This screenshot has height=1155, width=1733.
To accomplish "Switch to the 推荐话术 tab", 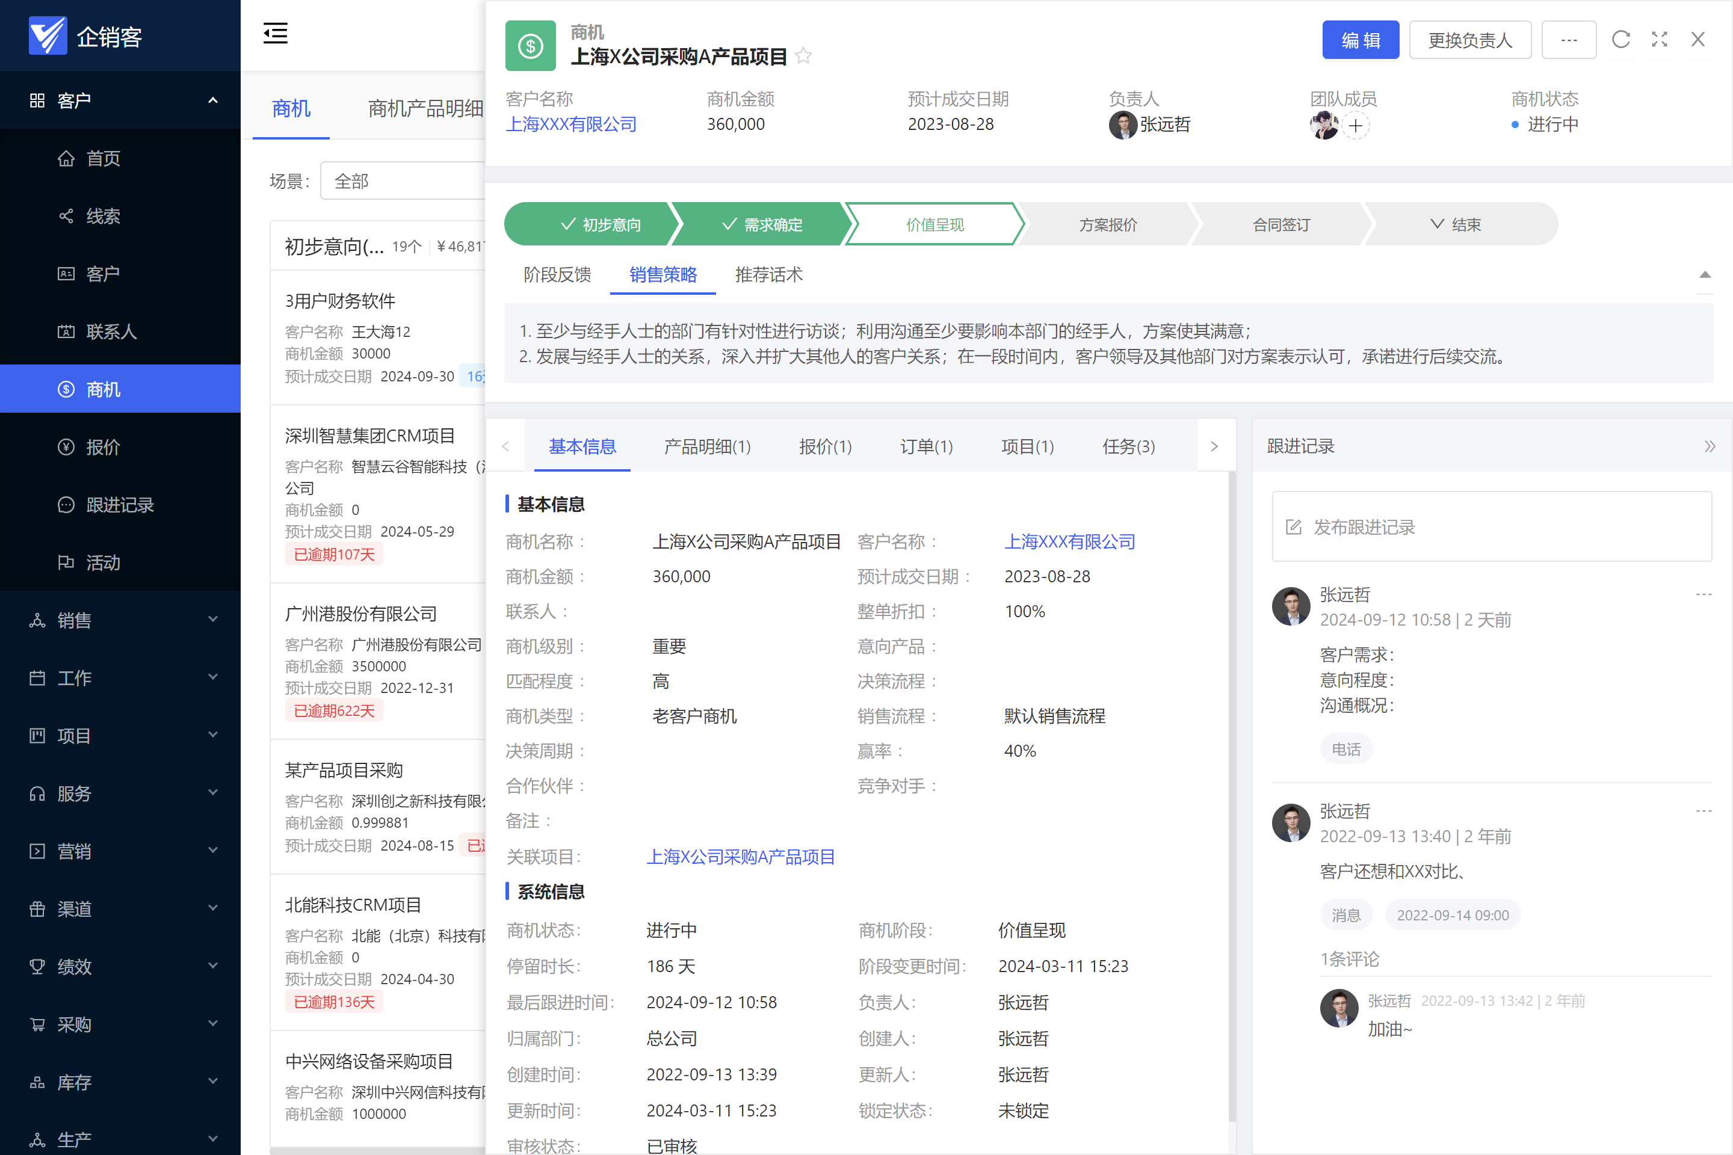I will (768, 275).
